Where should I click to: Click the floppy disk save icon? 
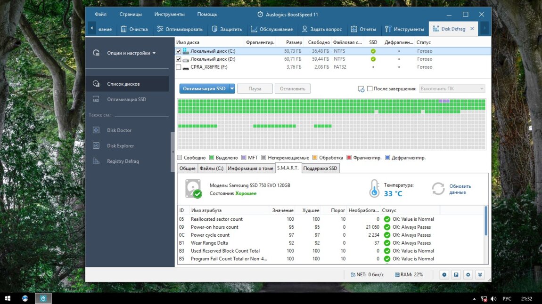coord(456,274)
